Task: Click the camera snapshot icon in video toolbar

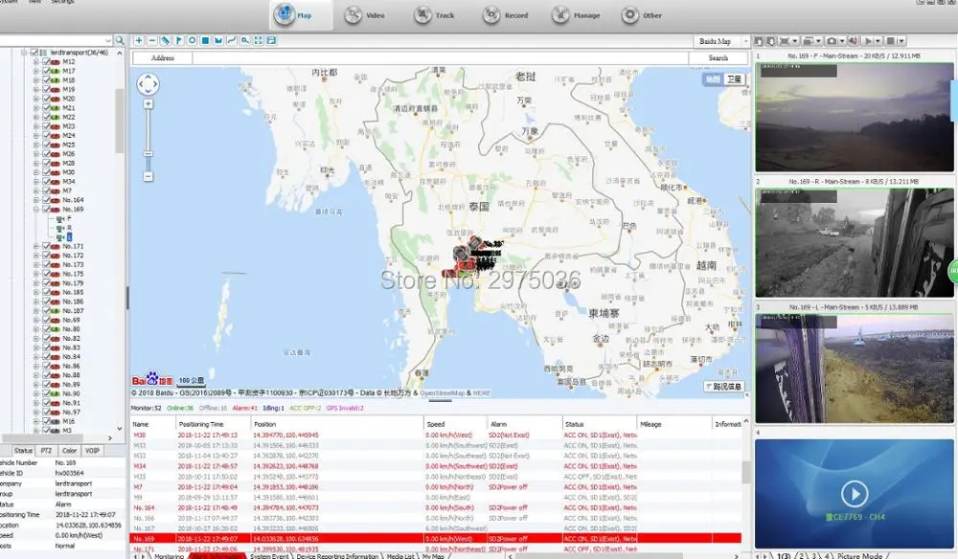Action: (x=832, y=41)
